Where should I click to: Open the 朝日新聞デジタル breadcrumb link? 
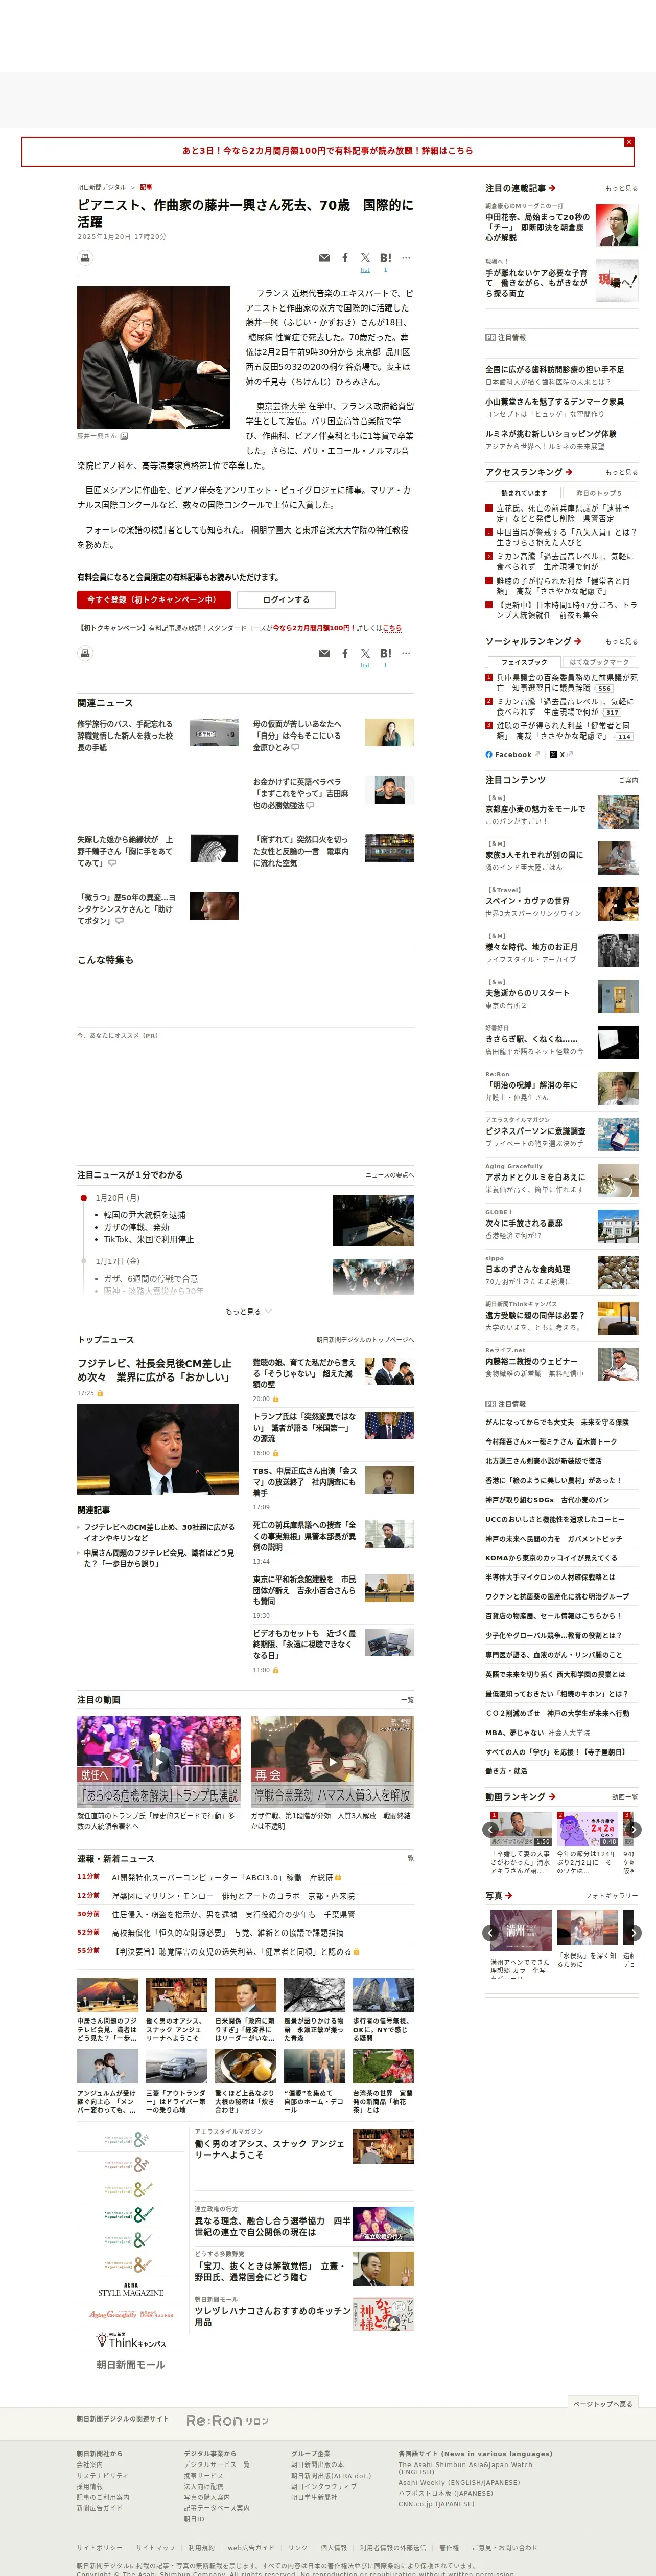click(x=102, y=187)
